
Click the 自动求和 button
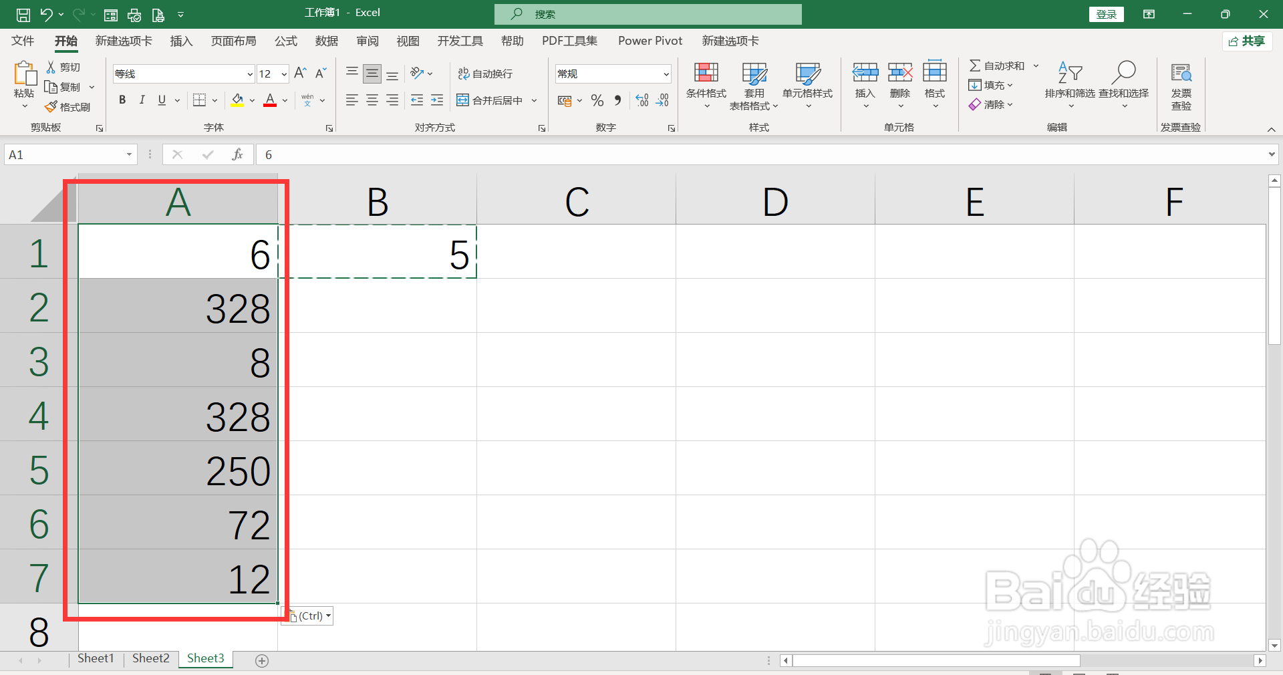click(996, 65)
